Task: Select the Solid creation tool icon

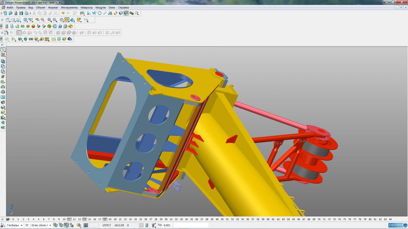Action: click(121, 13)
